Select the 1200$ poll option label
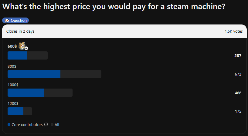Viewport: 248px width, 136px height. pyautogui.click(x=13, y=104)
